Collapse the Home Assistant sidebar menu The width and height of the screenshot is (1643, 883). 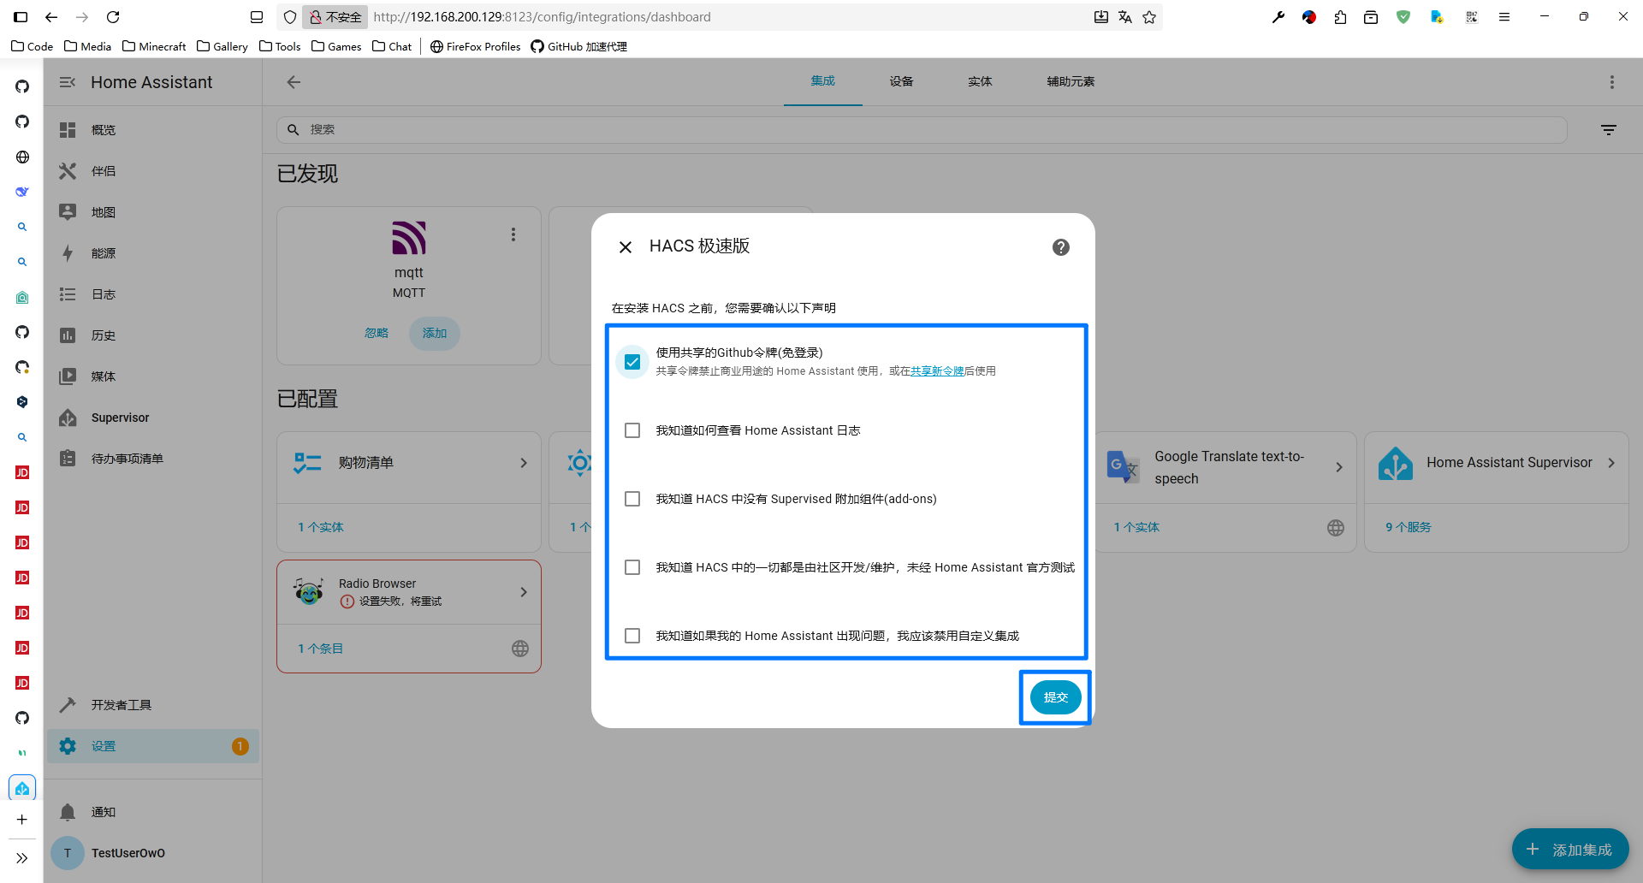68,82
